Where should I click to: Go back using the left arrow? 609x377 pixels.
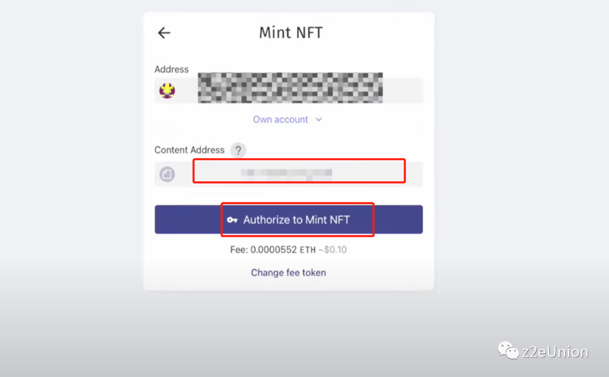pos(164,33)
